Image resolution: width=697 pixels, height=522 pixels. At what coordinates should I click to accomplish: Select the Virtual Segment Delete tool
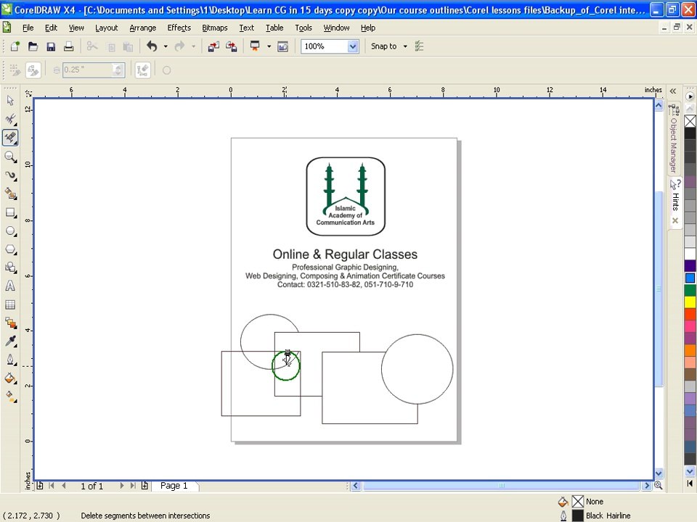[10, 137]
